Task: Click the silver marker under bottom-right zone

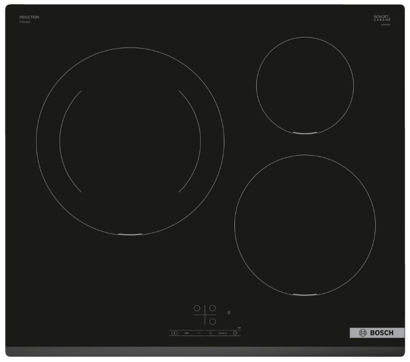Action: pyautogui.click(x=304, y=295)
